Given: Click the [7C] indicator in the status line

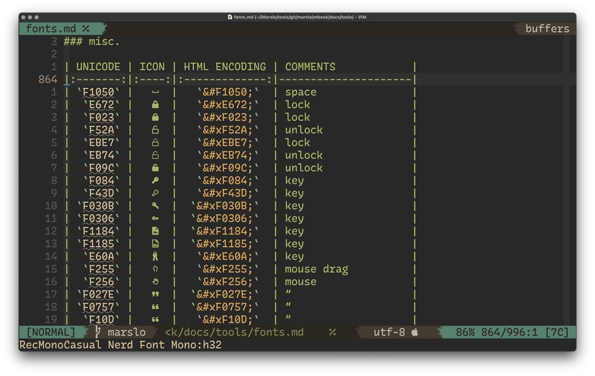Looking at the screenshot, I should (557, 332).
